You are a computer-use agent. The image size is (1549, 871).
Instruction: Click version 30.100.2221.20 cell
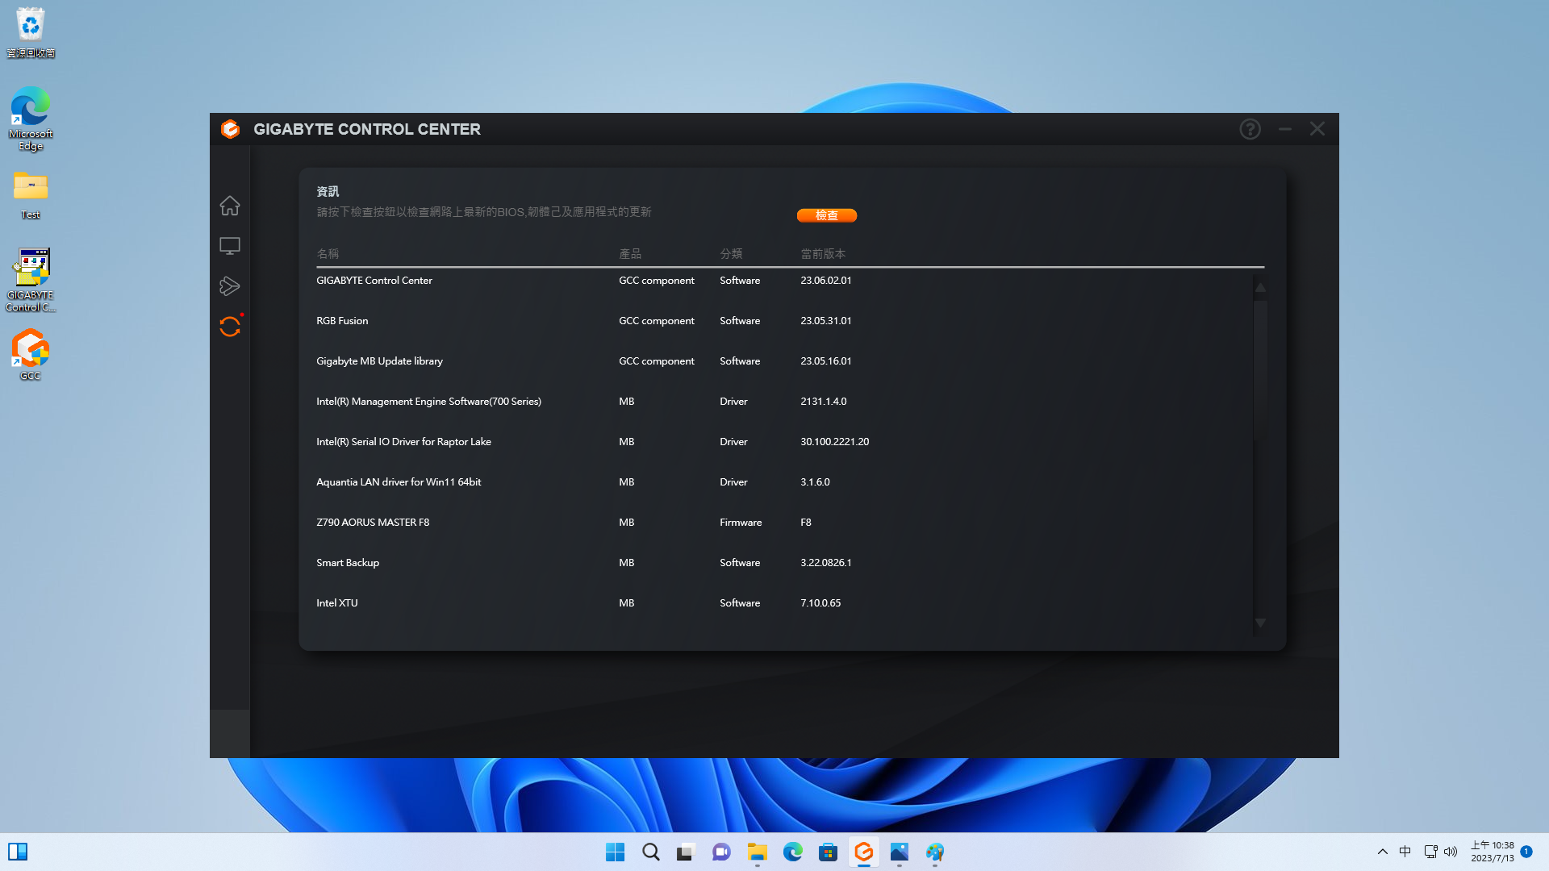835,442
